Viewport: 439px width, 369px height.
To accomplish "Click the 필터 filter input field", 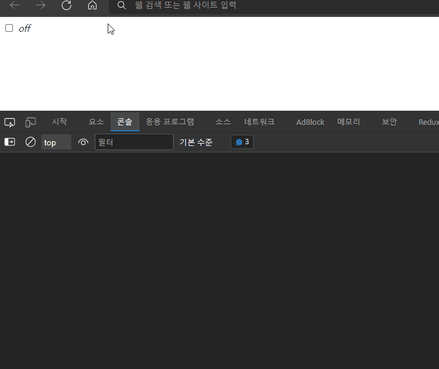I will click(x=134, y=142).
